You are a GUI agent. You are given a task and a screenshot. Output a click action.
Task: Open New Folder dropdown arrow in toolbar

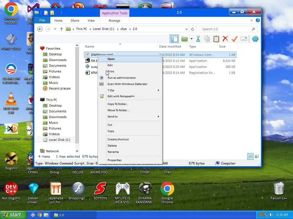point(191,39)
